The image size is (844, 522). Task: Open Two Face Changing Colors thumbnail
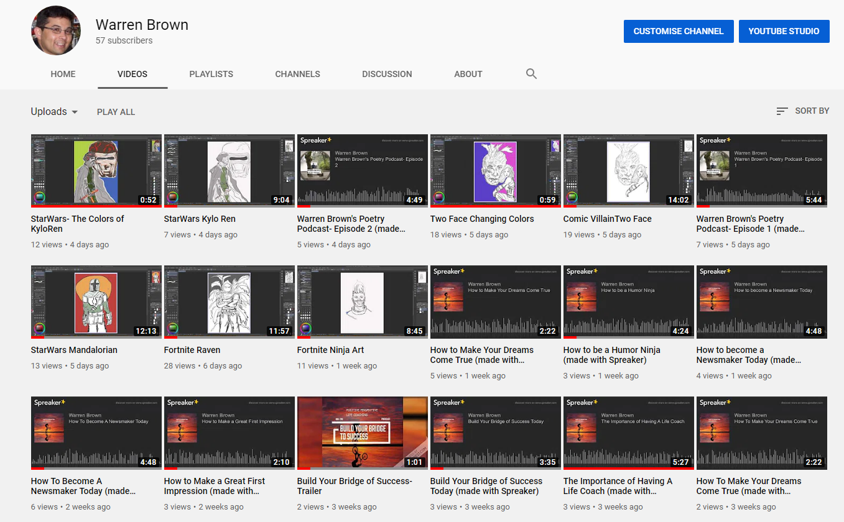coord(496,171)
